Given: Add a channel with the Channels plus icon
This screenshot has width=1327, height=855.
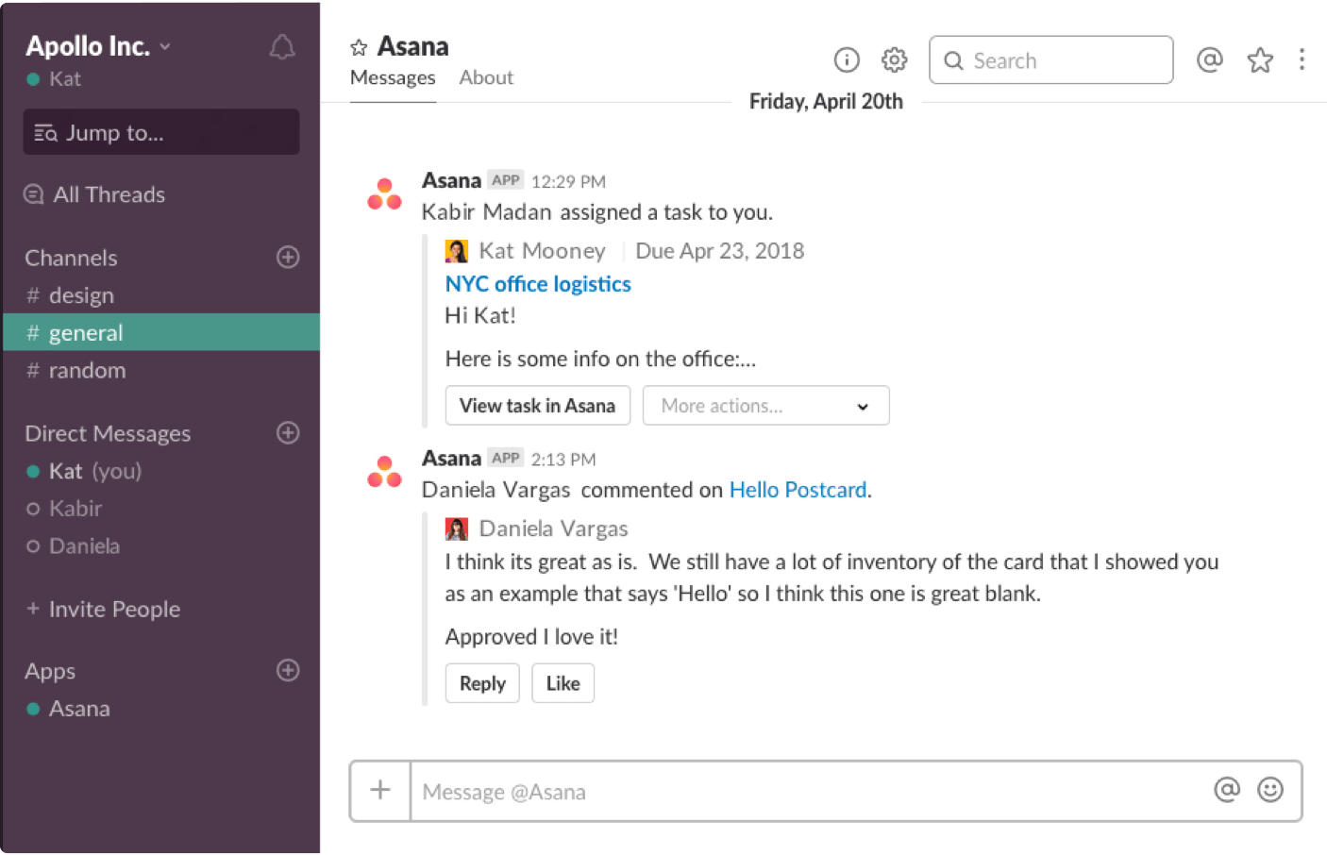Looking at the screenshot, I should tap(288, 257).
